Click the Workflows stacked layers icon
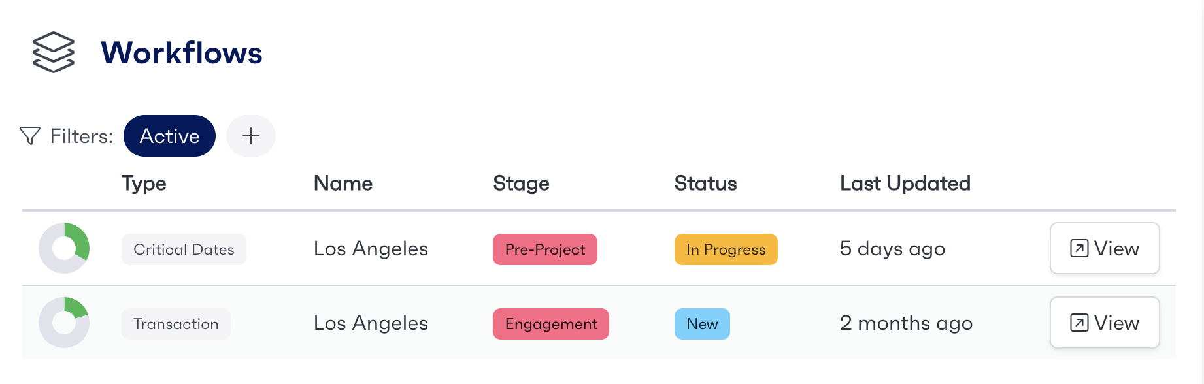The image size is (1204, 384). click(x=54, y=52)
